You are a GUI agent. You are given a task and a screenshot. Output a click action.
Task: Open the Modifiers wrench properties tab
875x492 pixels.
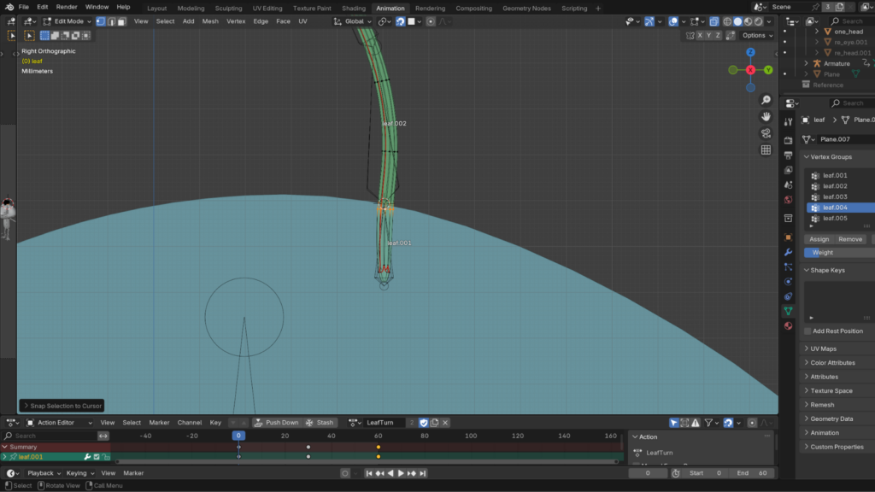[x=788, y=252]
